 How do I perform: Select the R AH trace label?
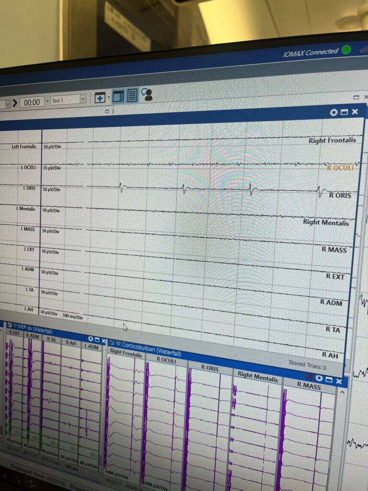pos(330,355)
